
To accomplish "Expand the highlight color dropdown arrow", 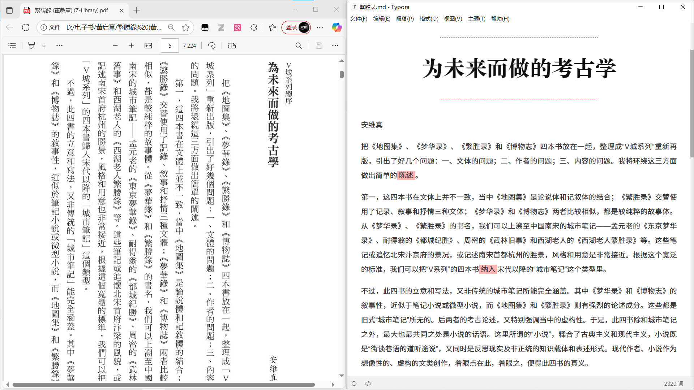I will [x=43, y=46].
